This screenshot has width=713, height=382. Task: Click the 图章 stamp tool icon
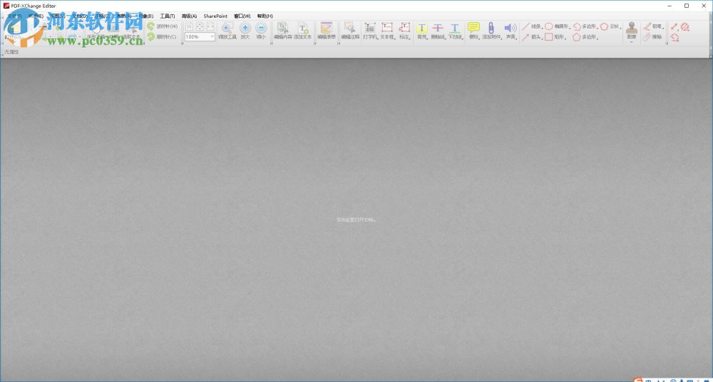(x=632, y=28)
